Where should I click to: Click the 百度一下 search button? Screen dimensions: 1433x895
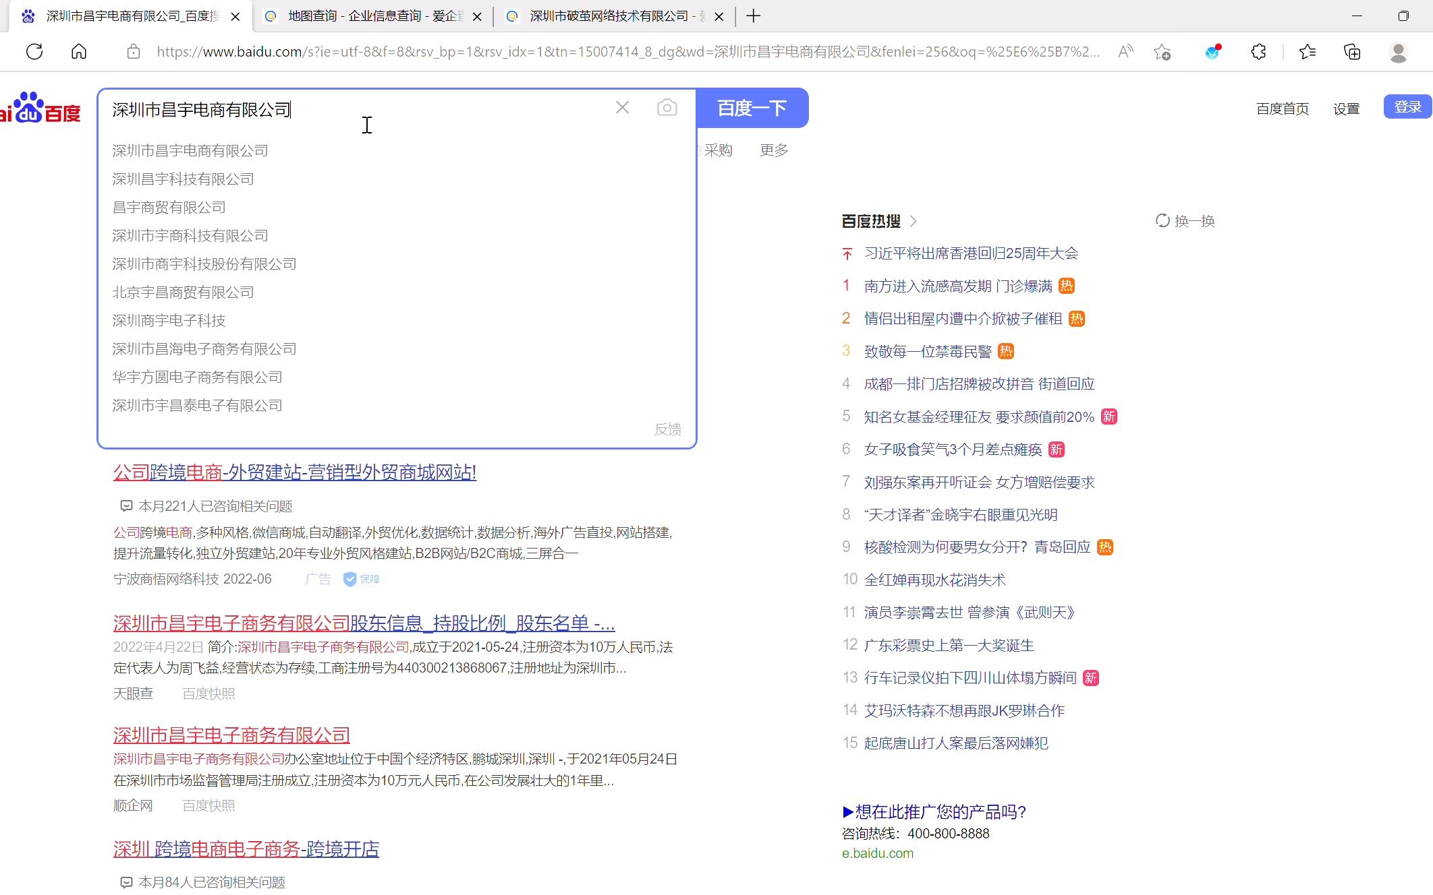(752, 108)
